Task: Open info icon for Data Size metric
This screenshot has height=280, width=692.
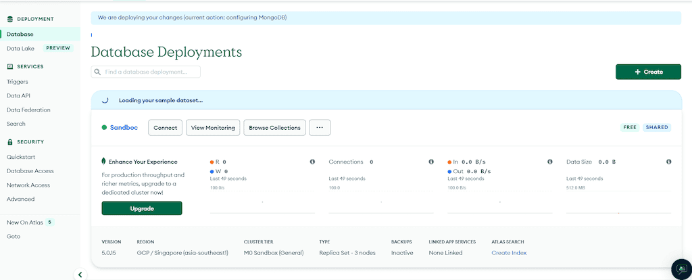Action: [669, 162]
